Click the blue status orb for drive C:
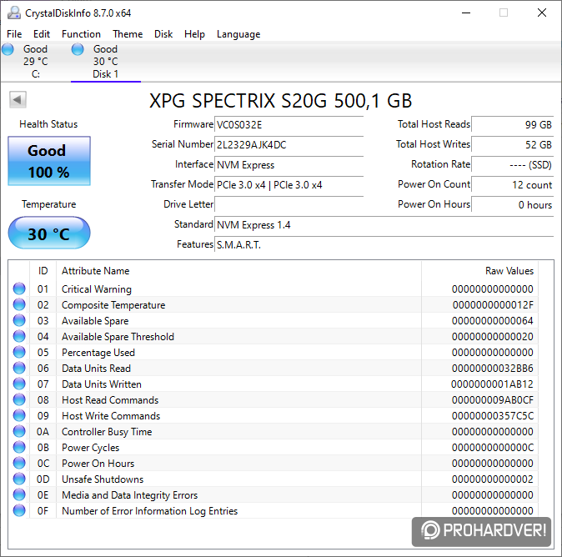This screenshot has width=562, height=557. (x=8, y=49)
